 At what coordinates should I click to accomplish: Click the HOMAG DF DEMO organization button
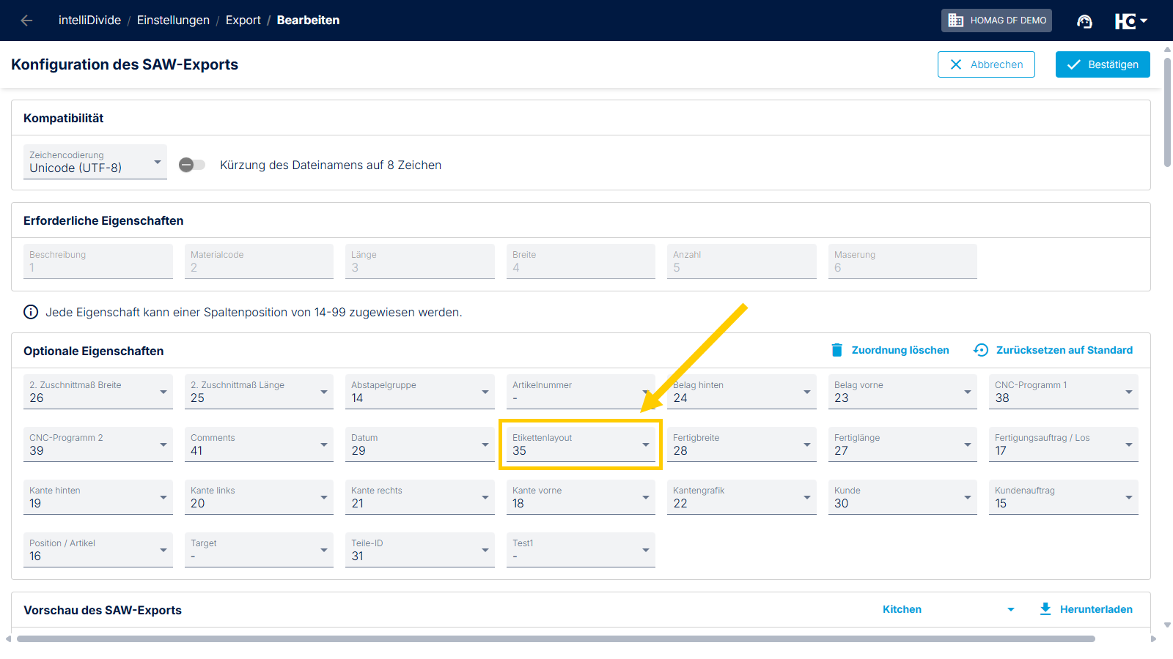click(996, 21)
